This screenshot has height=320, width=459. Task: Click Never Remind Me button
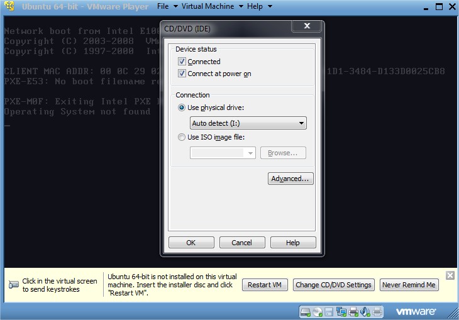pos(409,285)
